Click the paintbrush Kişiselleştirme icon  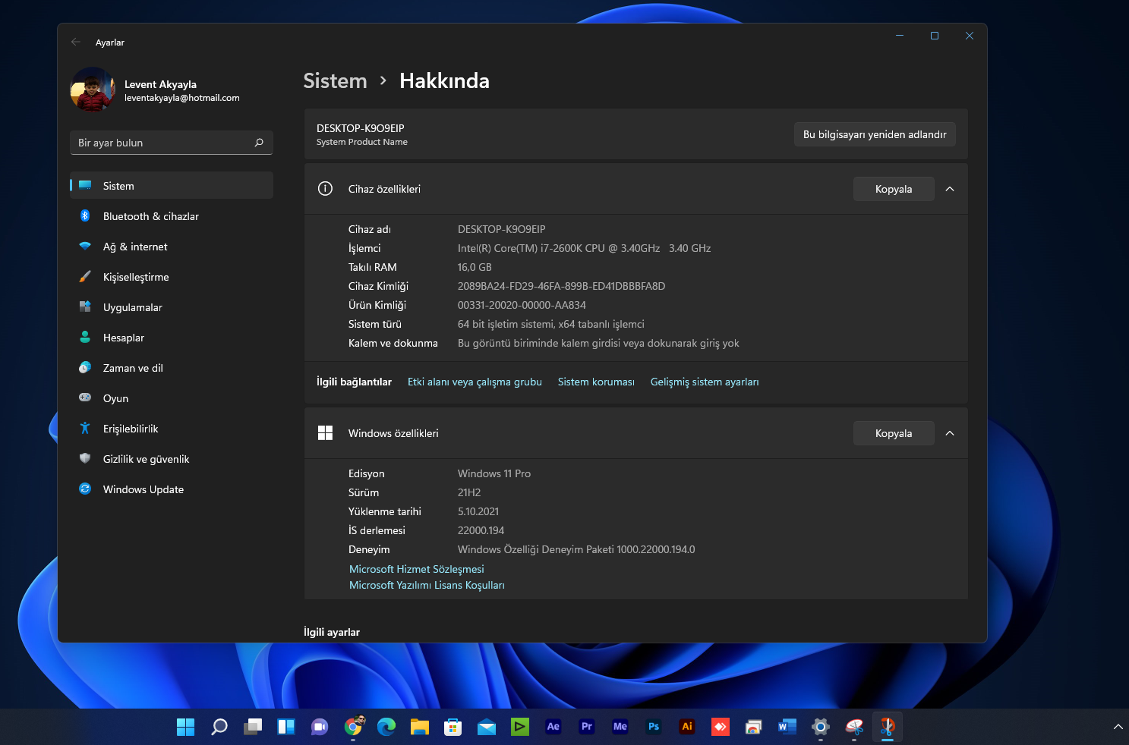click(85, 277)
